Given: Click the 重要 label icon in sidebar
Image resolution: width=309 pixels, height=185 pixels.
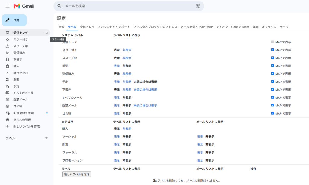Looking at the screenshot, I should pyautogui.click(x=8, y=79).
